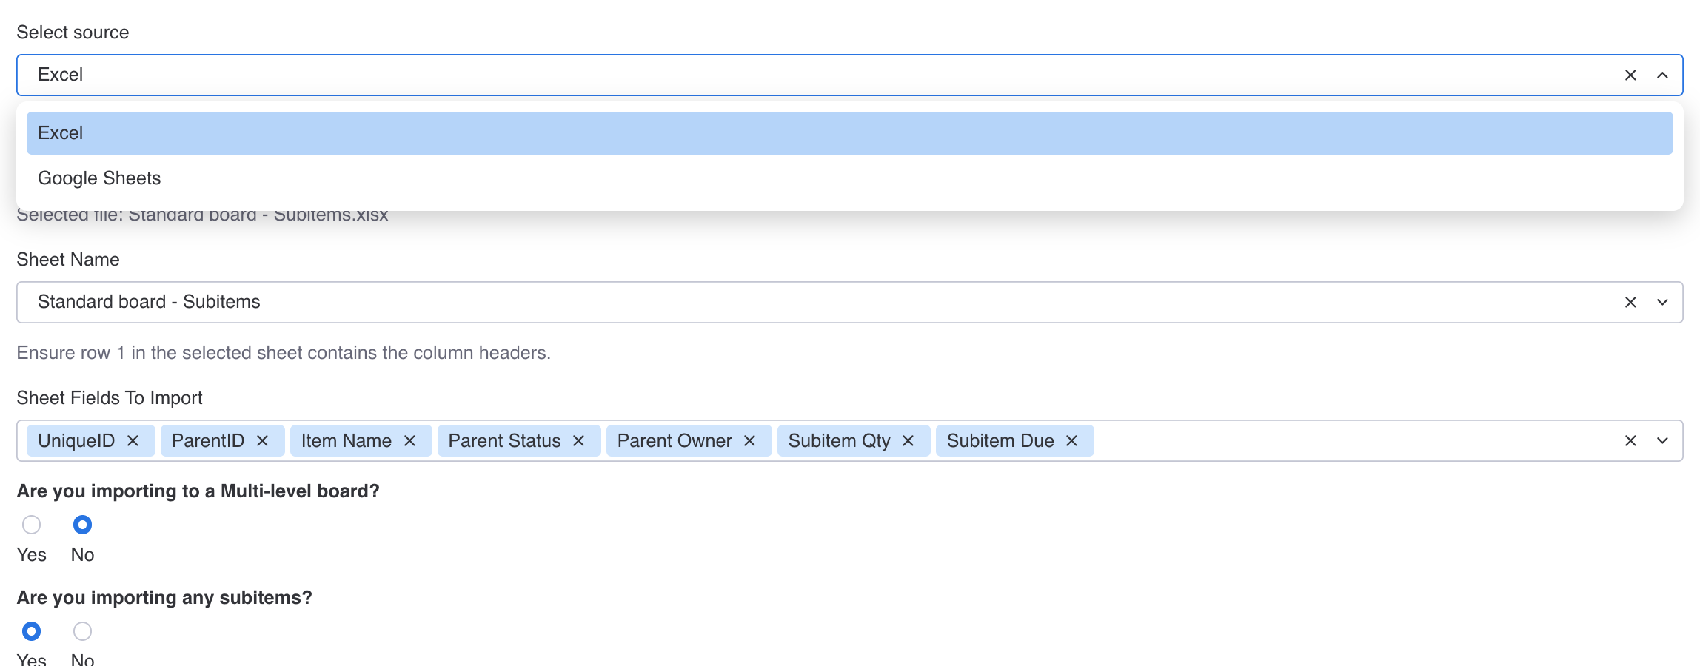Collapse the Select source dropdown chevron
Image resolution: width=1700 pixels, height=666 pixels.
(x=1662, y=75)
